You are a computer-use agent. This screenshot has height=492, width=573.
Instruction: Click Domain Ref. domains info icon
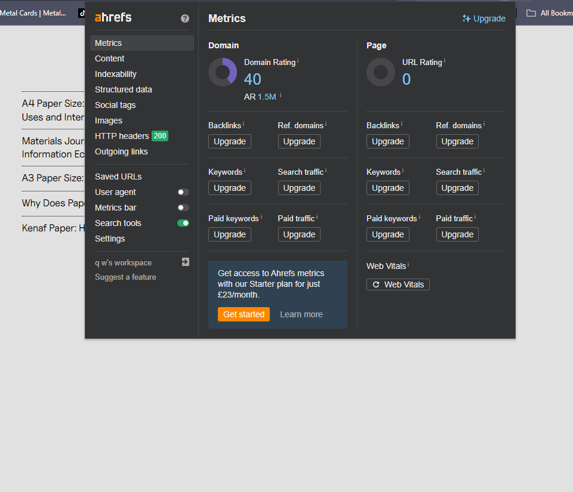point(326,123)
